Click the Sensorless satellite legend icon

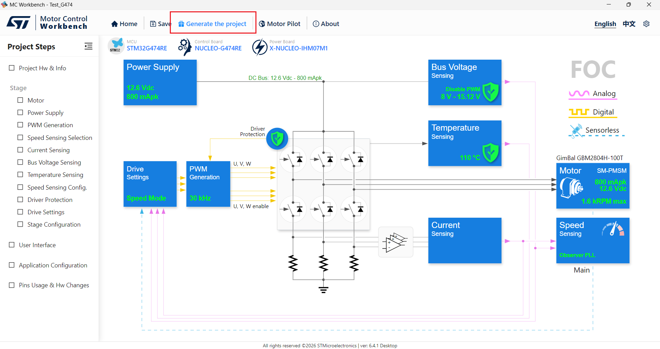pos(576,131)
